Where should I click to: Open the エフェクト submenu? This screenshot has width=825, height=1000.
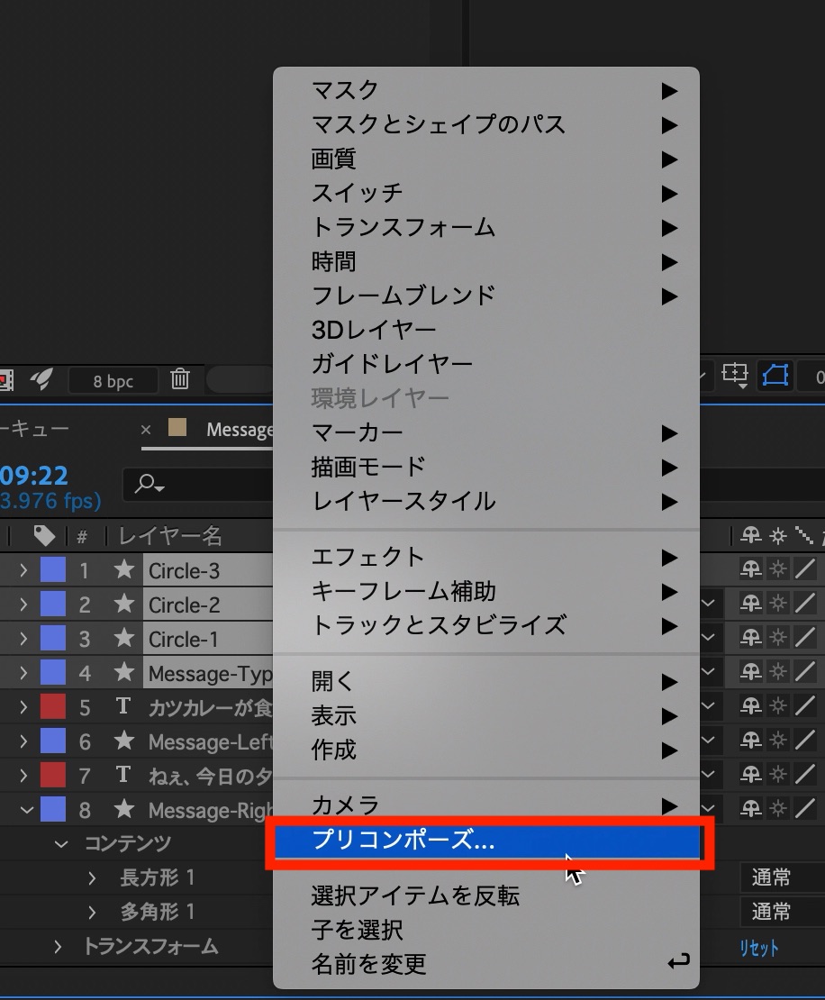click(485, 558)
